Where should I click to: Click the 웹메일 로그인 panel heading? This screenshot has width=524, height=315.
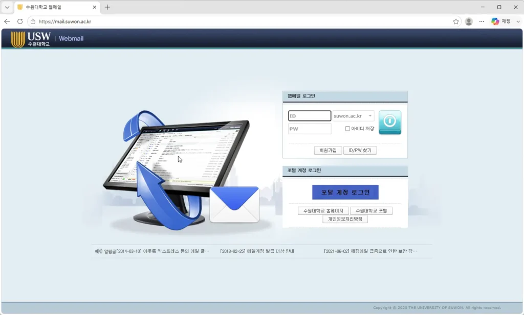coord(301,95)
